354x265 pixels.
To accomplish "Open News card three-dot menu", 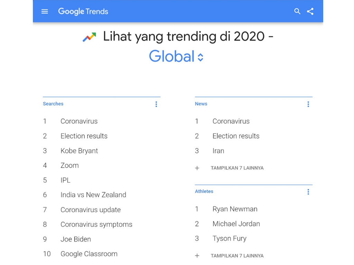I will click(x=308, y=104).
